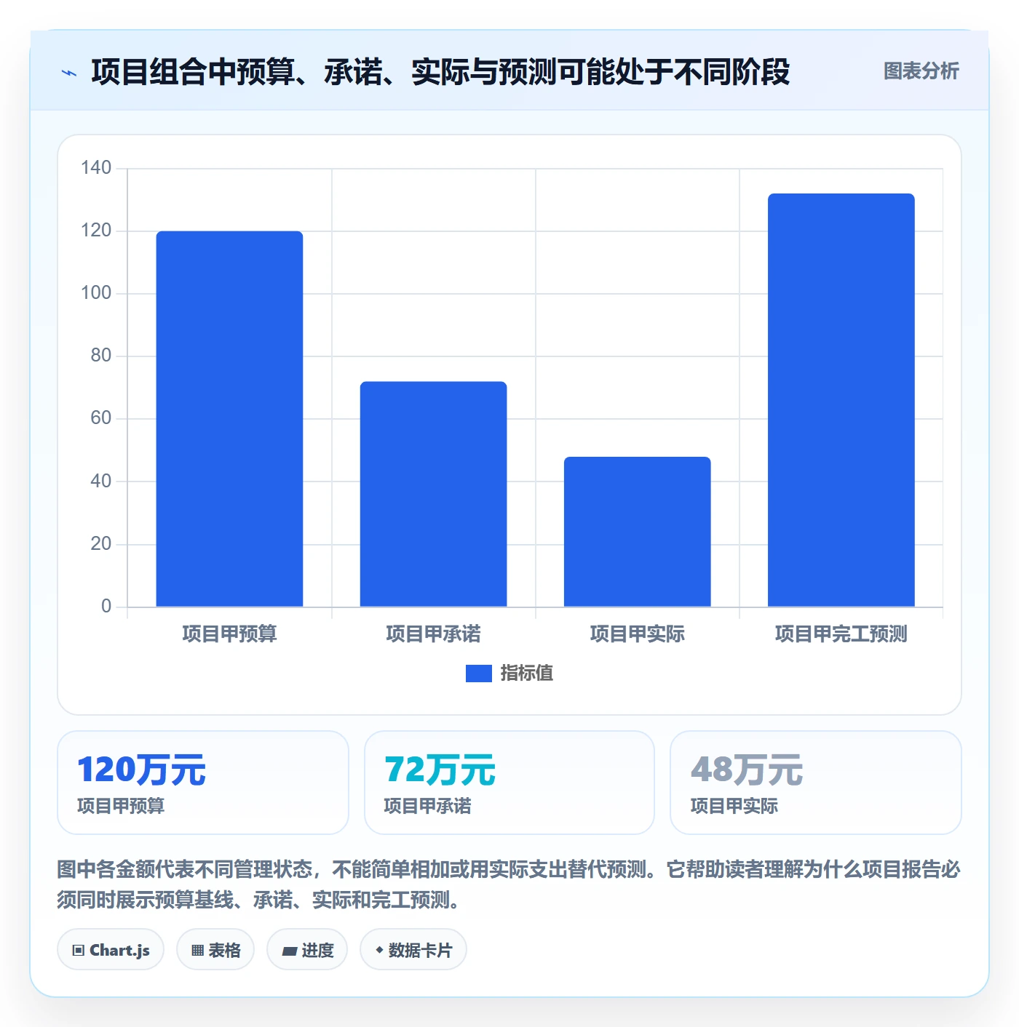This screenshot has width=1019, height=1027.
Task: Click the 指标值 legend label
Action: tap(526, 674)
